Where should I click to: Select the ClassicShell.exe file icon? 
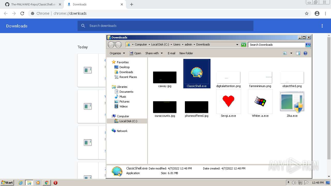(x=197, y=72)
